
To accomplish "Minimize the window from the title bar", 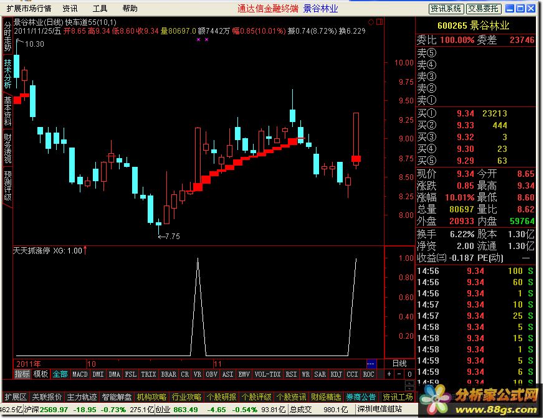I will (510, 9).
